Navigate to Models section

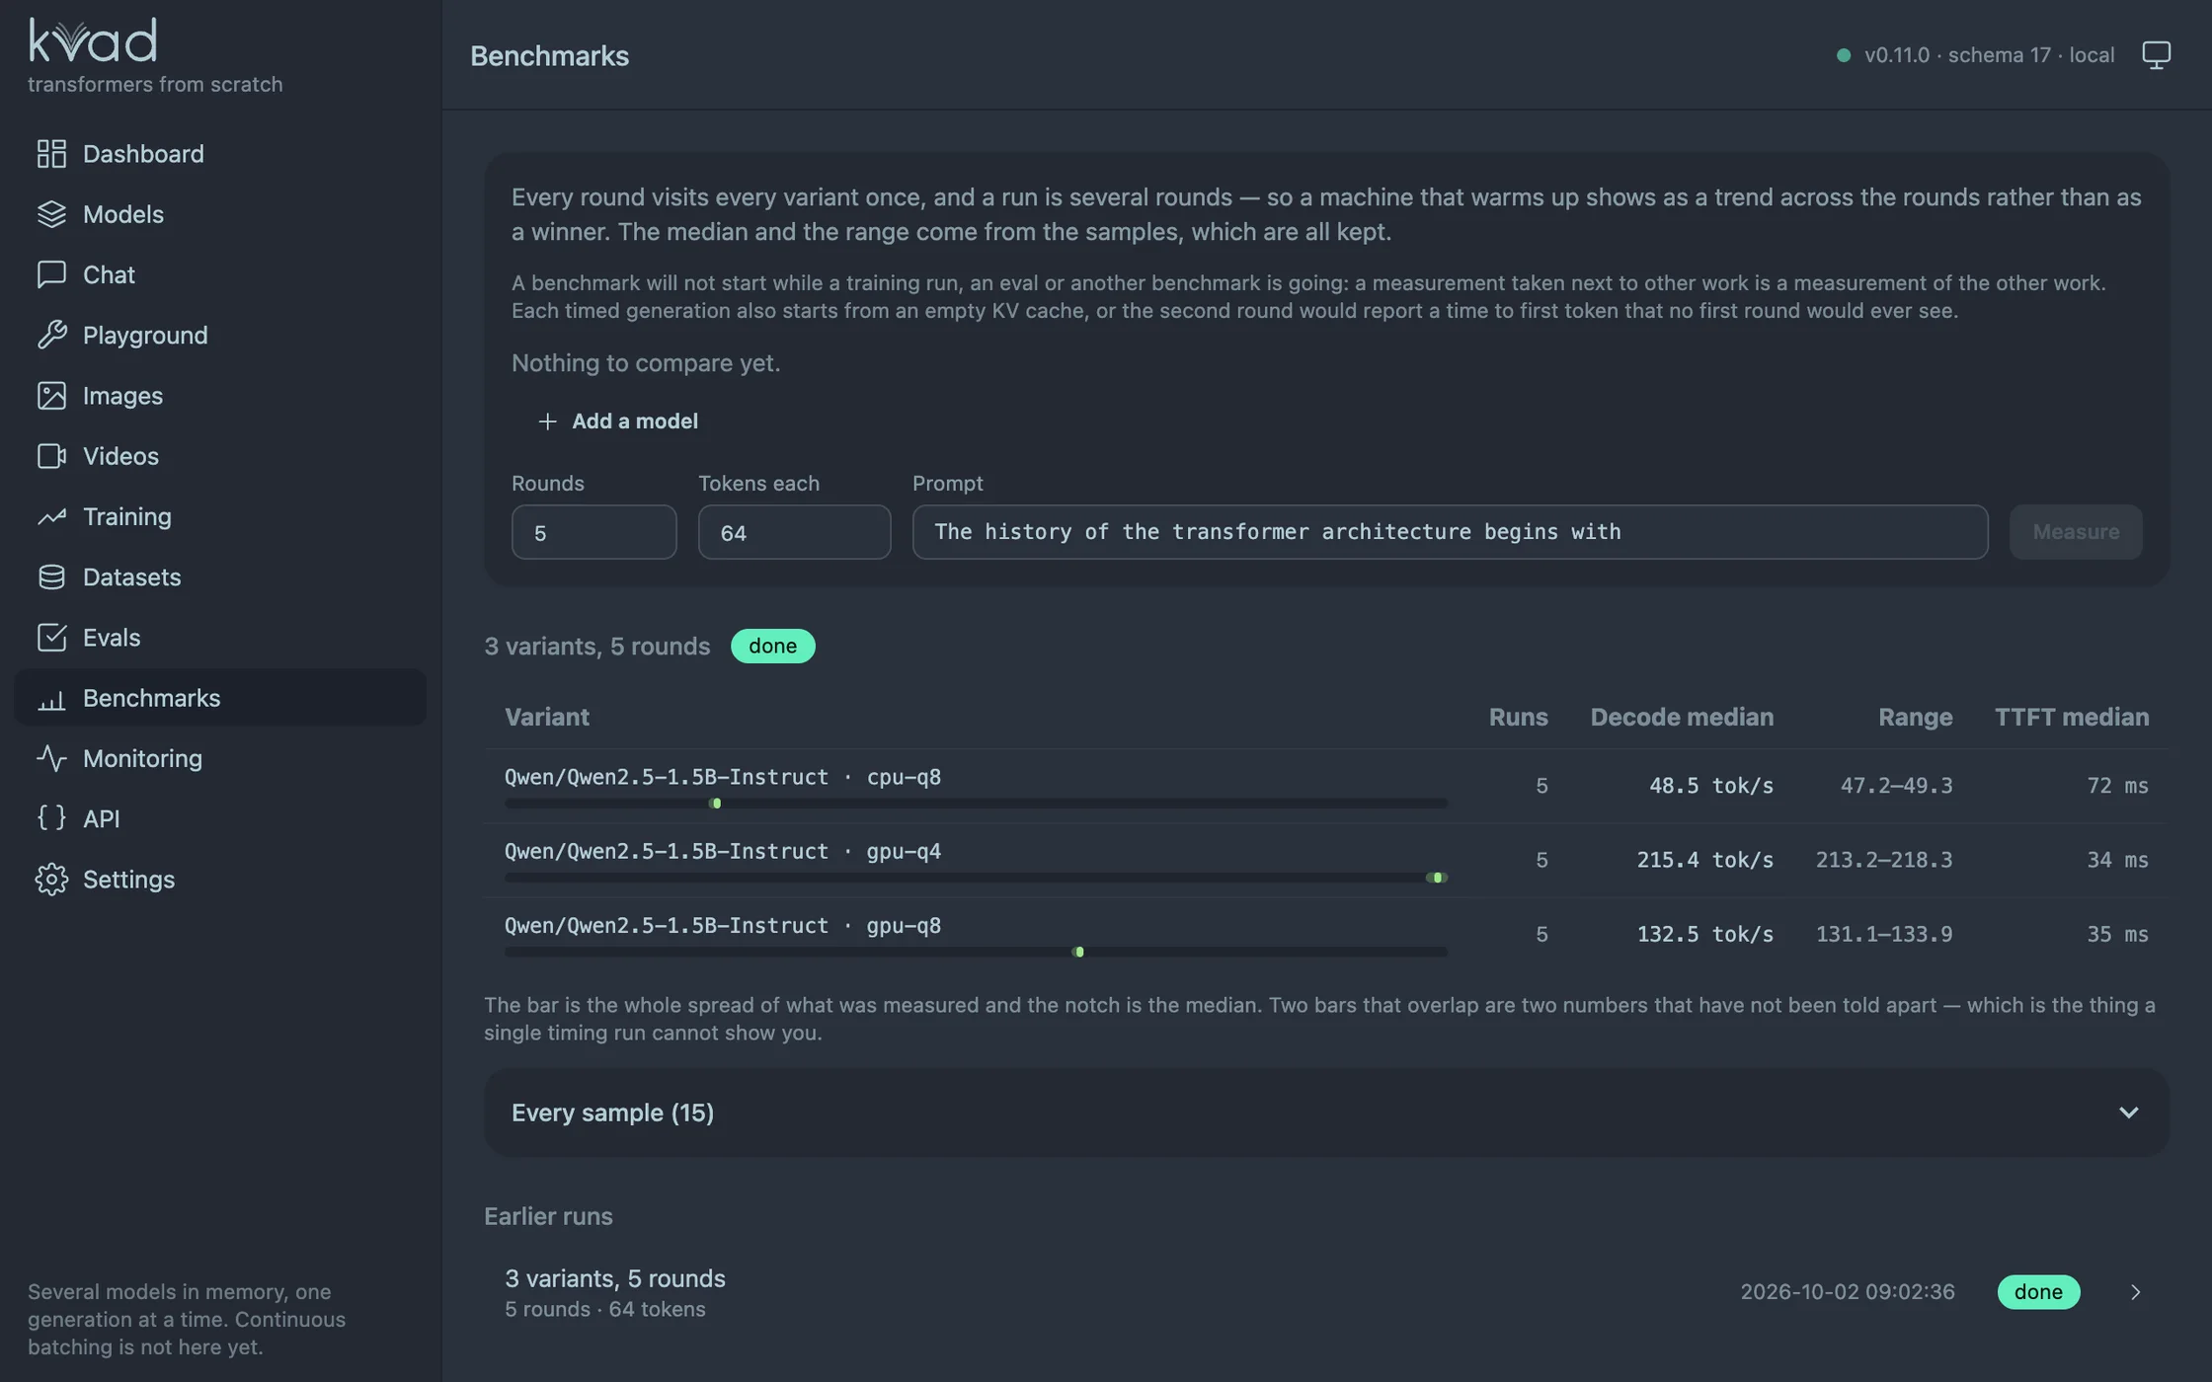pos(220,214)
